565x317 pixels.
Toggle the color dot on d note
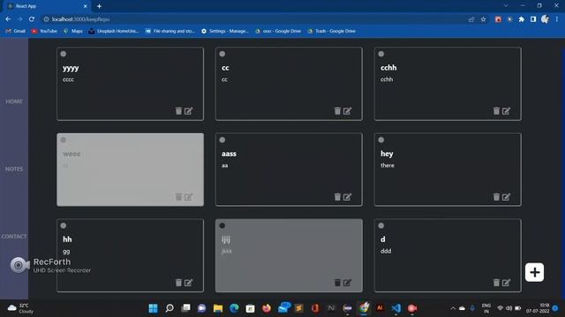click(381, 225)
